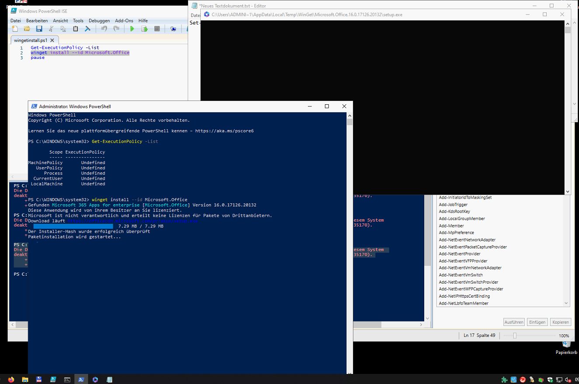Select Add-MpPreference in command list
The image size is (579, 384).
(456, 233)
